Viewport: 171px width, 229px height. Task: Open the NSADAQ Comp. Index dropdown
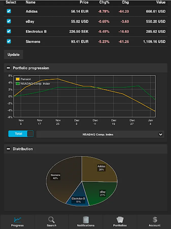tap(100, 134)
